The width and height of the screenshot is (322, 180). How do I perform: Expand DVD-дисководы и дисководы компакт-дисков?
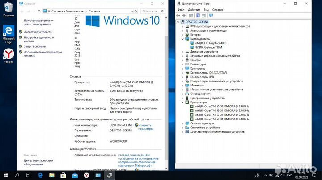182,26
